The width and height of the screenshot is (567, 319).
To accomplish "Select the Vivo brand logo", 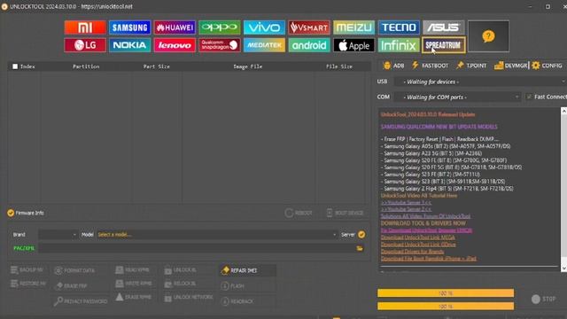I will click(x=264, y=27).
